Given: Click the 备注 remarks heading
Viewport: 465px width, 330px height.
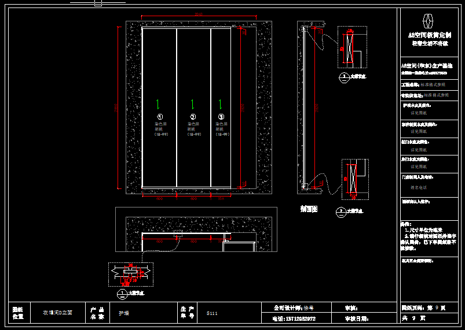Looking at the screenshot, I should [406, 224].
